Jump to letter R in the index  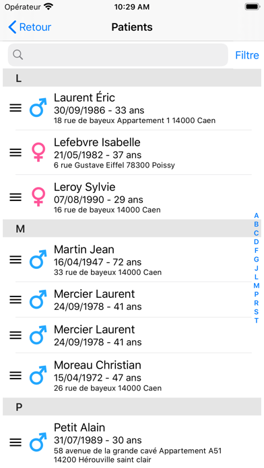click(256, 303)
